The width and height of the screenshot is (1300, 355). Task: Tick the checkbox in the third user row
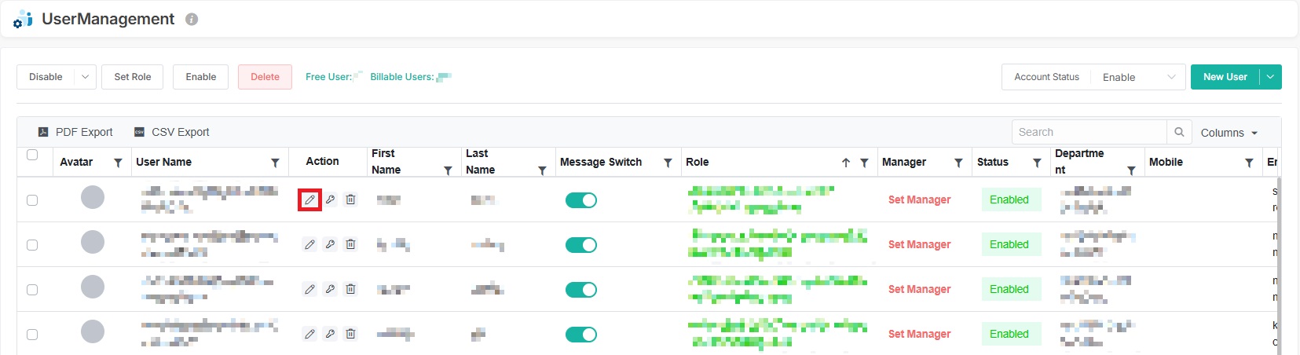(32, 290)
